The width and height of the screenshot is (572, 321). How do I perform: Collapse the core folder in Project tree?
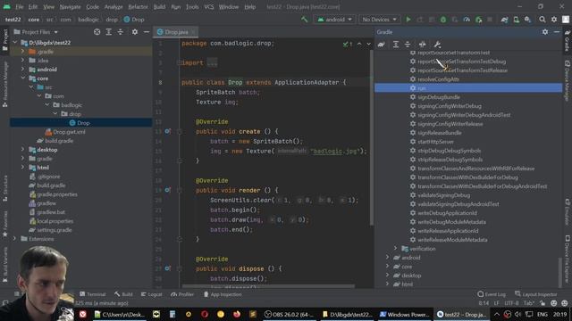[22, 78]
